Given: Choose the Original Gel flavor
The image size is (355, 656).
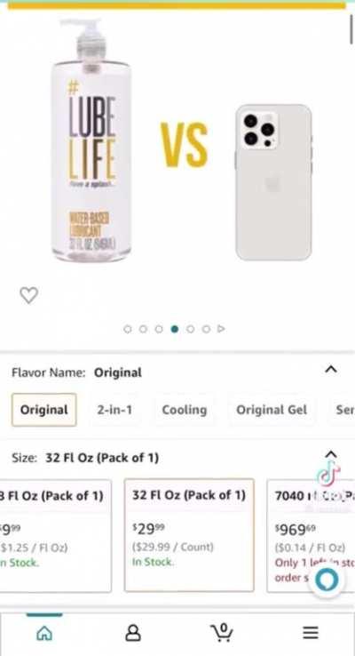Looking at the screenshot, I should [272, 410].
